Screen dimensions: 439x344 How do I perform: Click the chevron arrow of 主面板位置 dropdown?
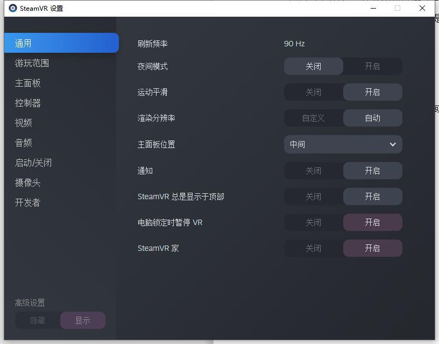393,144
